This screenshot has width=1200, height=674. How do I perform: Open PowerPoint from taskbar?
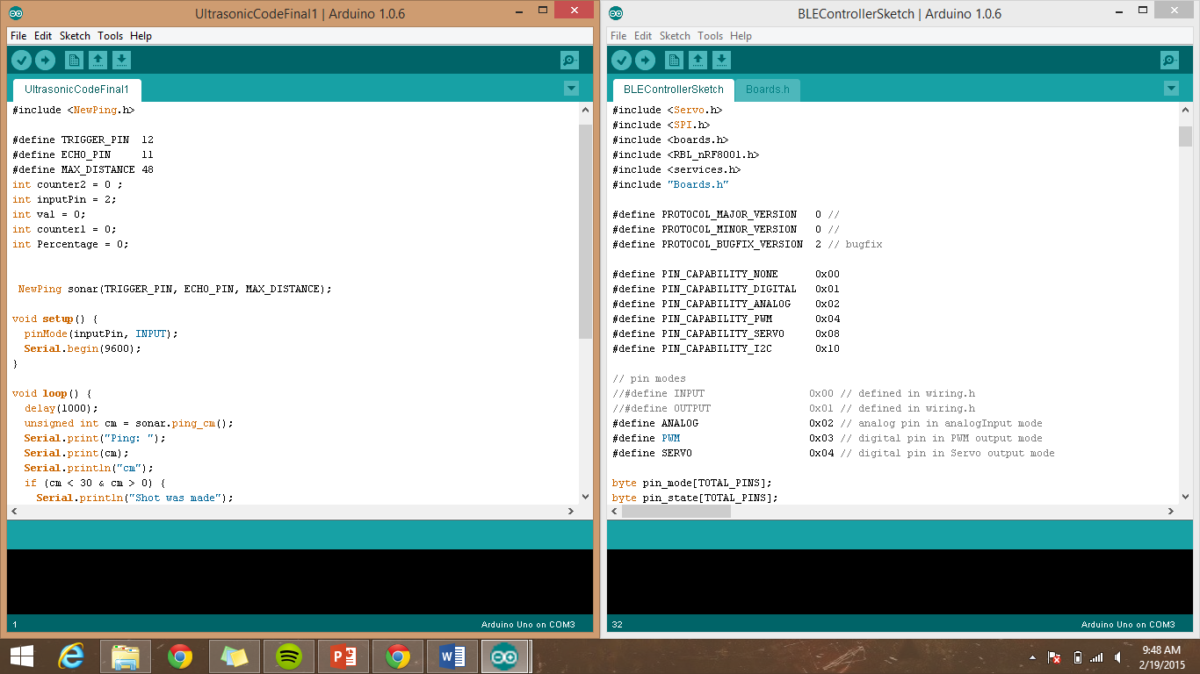pos(343,656)
